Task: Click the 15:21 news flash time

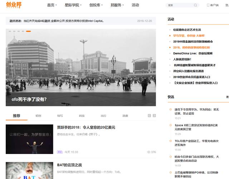Action: point(178,118)
